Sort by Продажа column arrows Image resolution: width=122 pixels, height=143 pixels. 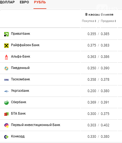[x=115, y=21]
